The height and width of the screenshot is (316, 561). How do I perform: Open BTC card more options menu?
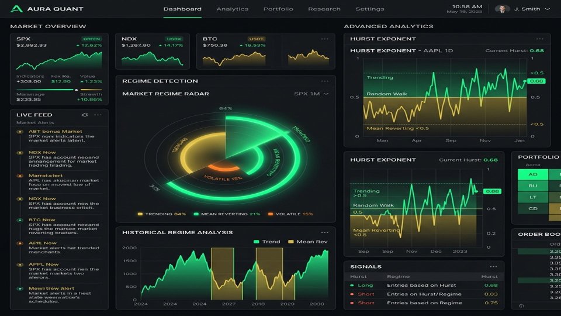point(324,39)
